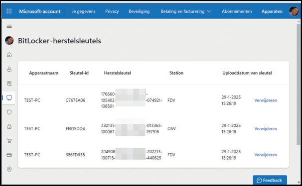The width and height of the screenshot is (302, 186).
Task: Click Verwijderen for key FE815DD4
Action: click(266, 128)
